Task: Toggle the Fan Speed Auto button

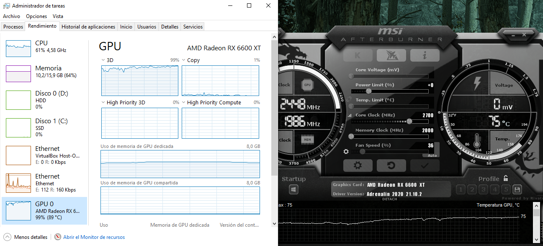Action: pyautogui.click(x=432, y=155)
